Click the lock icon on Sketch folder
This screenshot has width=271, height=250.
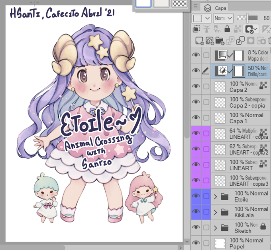[263, 226]
